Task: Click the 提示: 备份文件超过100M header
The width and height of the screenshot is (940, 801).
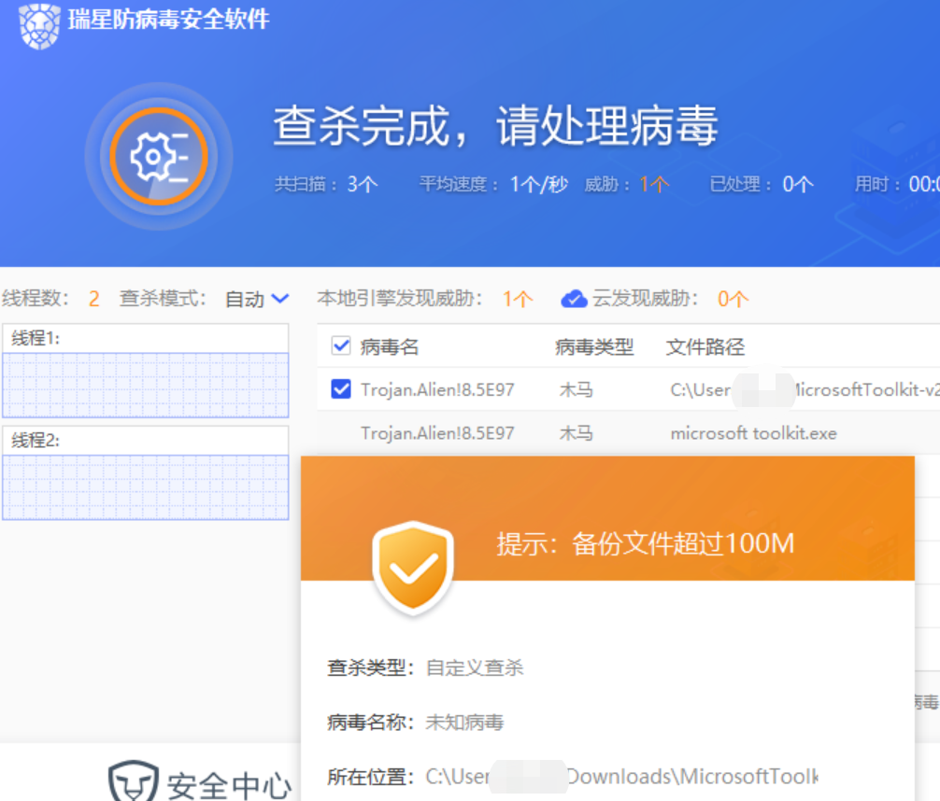Action: (x=645, y=543)
